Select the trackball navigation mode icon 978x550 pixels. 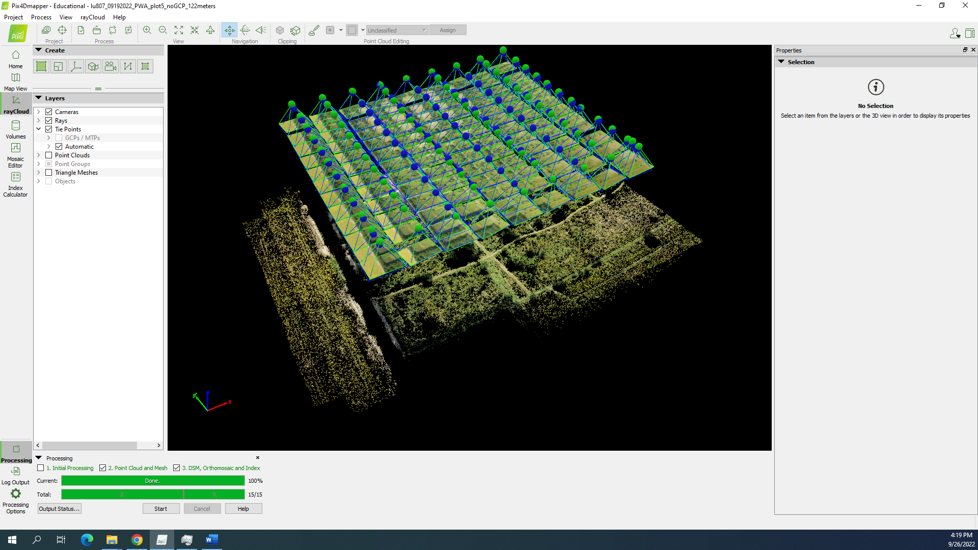click(246, 30)
